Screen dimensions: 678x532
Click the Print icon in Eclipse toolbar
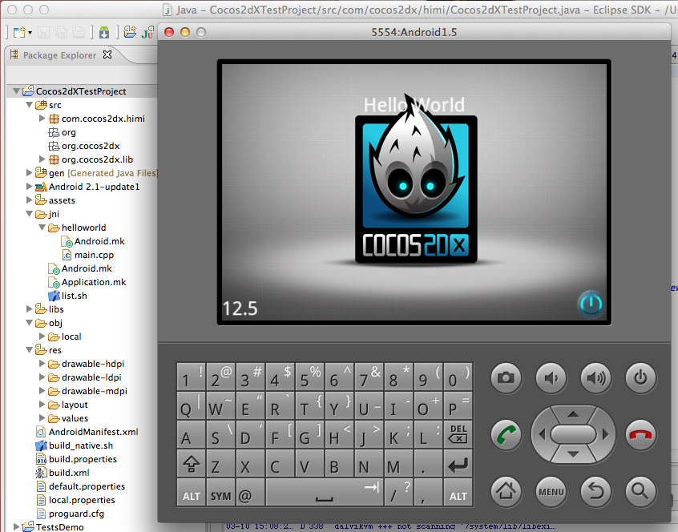point(79,32)
